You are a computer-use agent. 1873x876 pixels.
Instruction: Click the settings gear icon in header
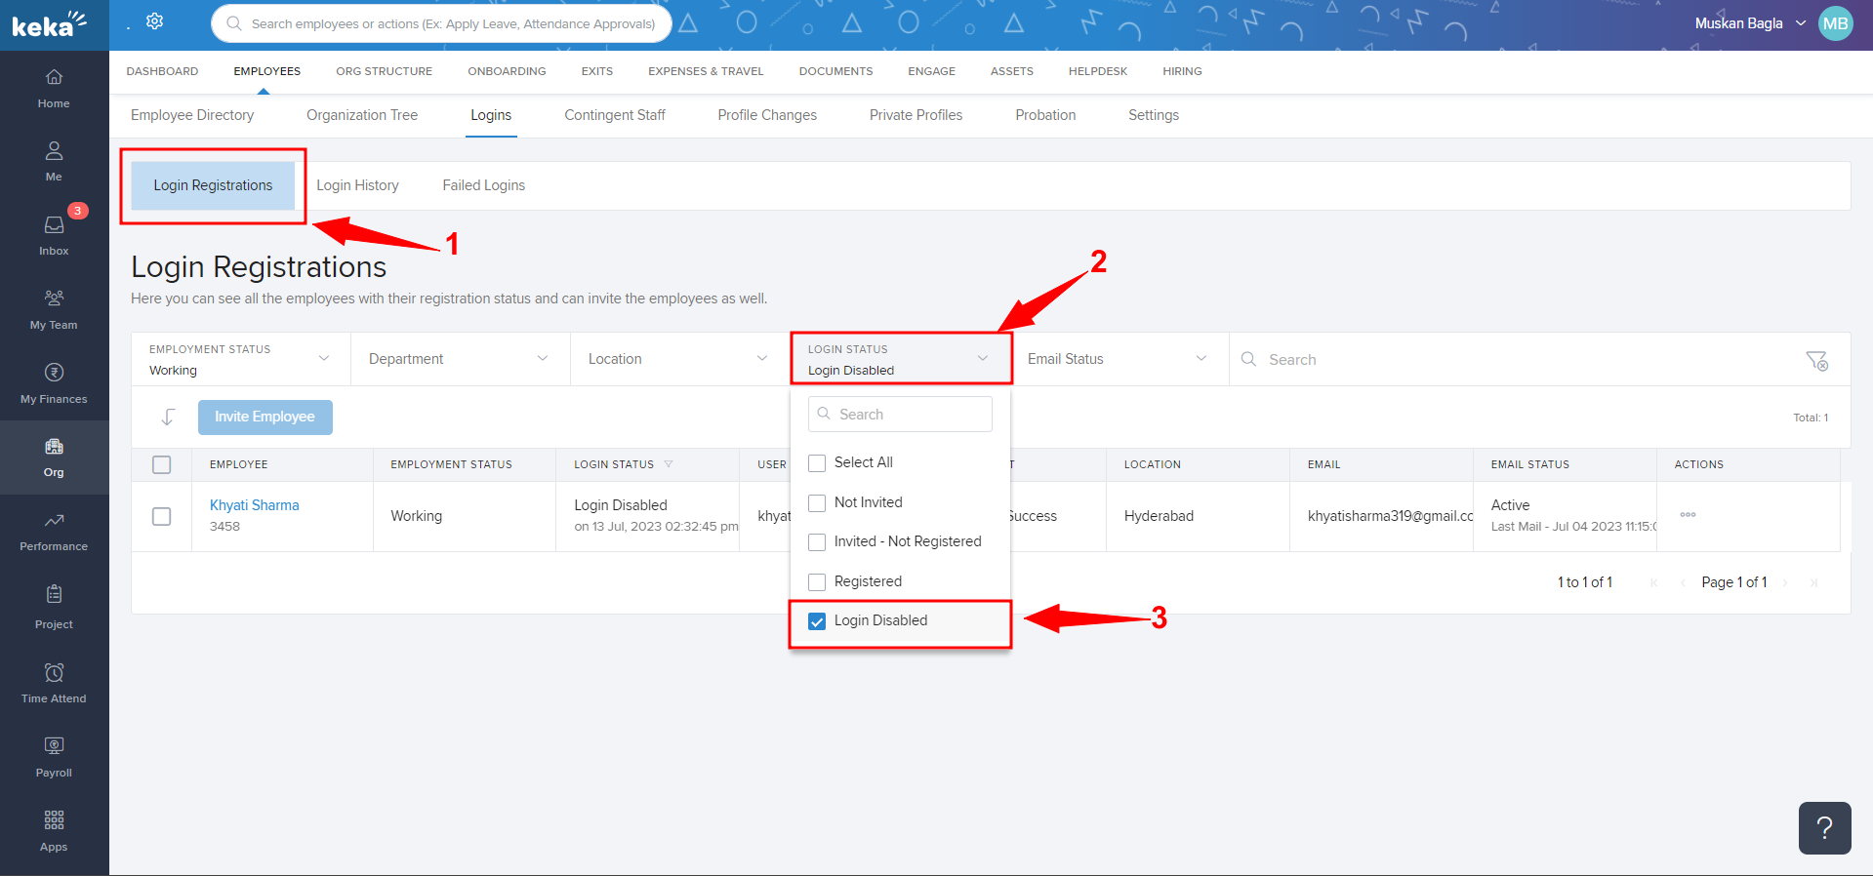point(154,21)
